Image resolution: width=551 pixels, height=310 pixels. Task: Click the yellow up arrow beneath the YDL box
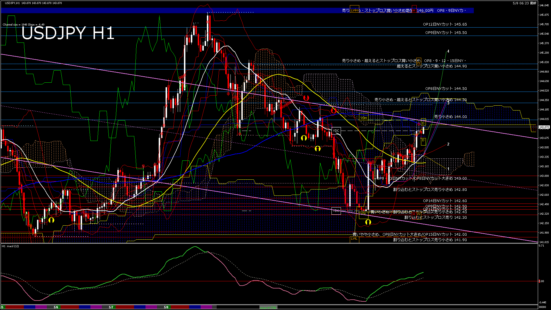click(368, 222)
